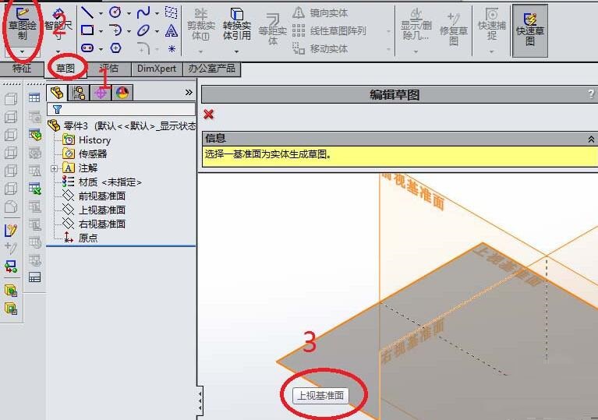Viewport: 598px width, 420px height.
Task: Toggle the 快速草图 rapid sketch button
Action: pos(529,30)
